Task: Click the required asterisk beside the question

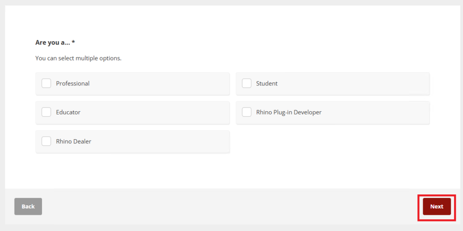Action: point(73,42)
